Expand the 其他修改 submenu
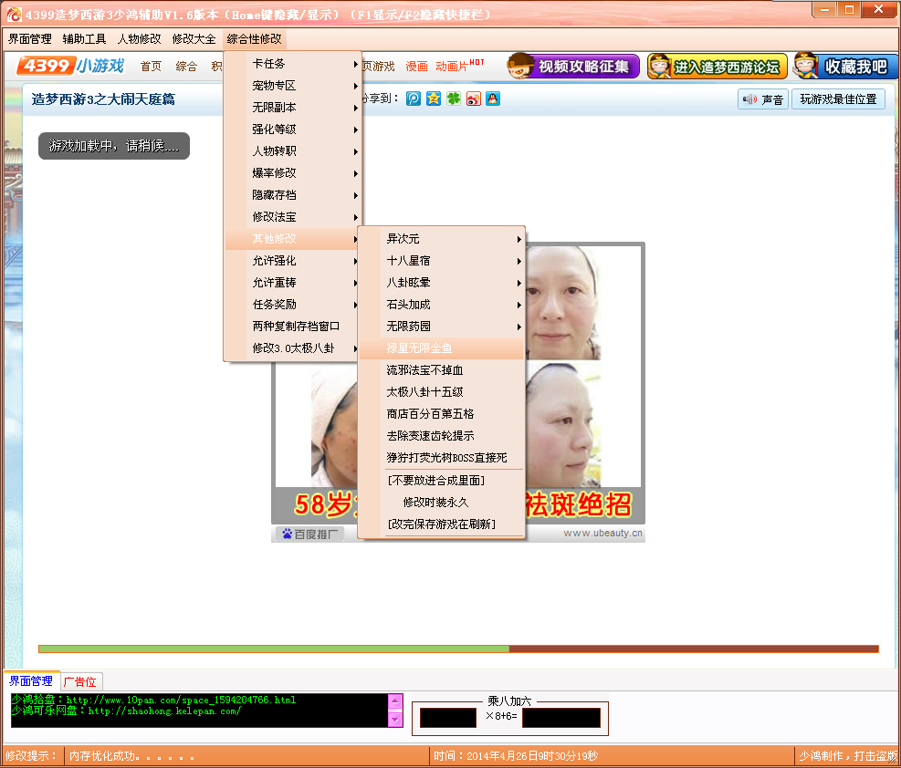 click(x=292, y=238)
